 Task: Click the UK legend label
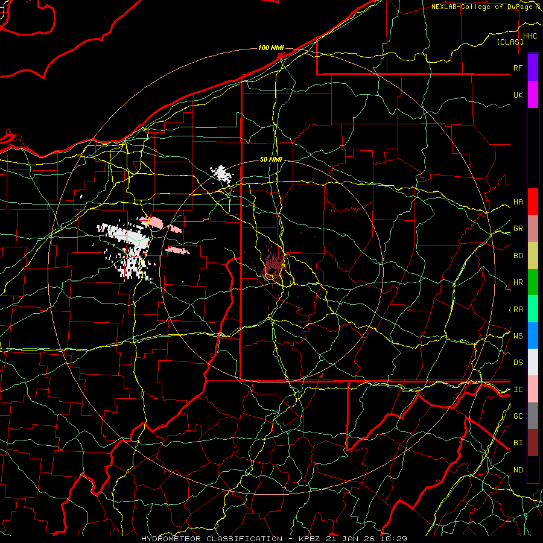tap(518, 95)
